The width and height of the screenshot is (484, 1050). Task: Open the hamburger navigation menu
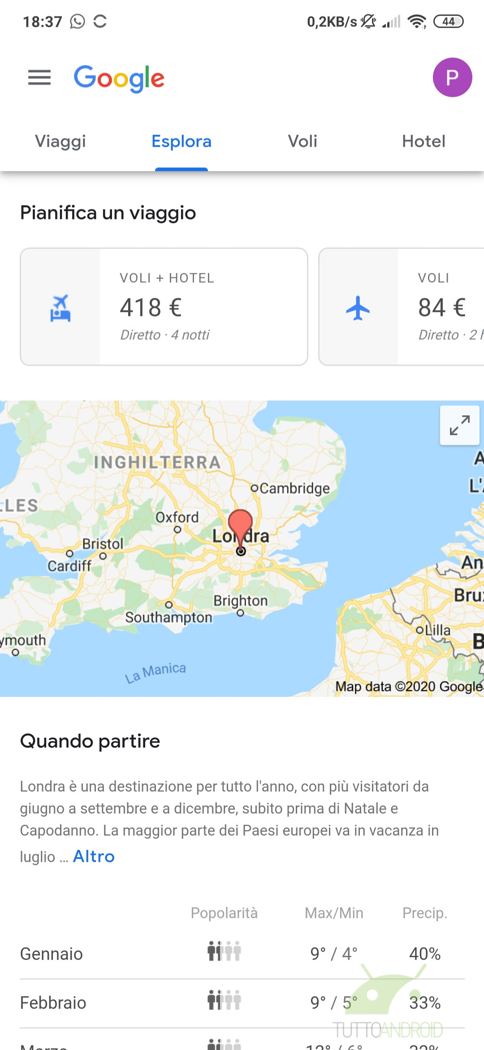pyautogui.click(x=39, y=78)
